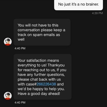Click the "track on spam emails as" line
This screenshot has width=107, height=107.
pyautogui.click(x=39, y=35)
